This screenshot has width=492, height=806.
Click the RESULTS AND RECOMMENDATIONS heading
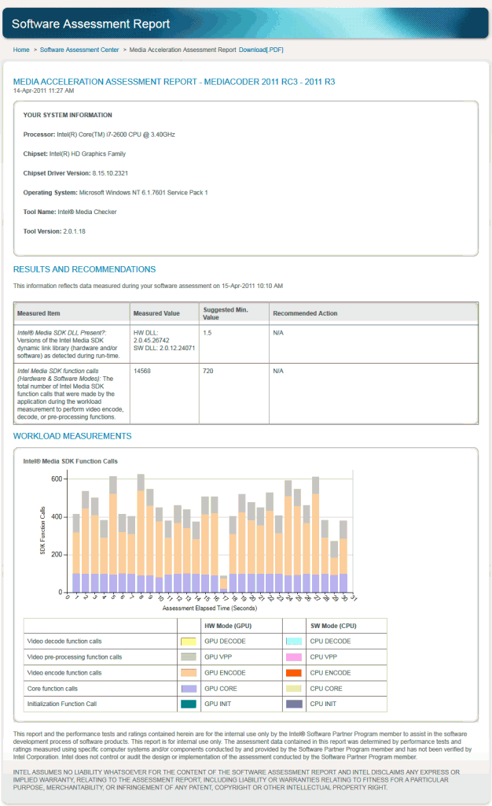point(85,269)
